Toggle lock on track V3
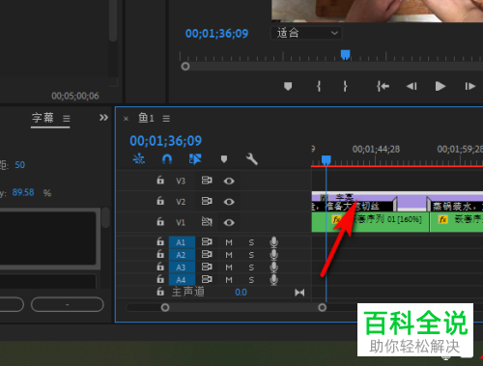 (160, 181)
